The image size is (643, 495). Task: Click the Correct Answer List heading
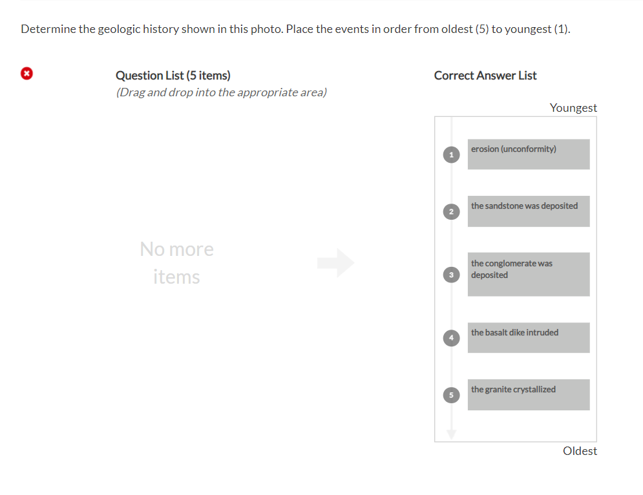485,76
